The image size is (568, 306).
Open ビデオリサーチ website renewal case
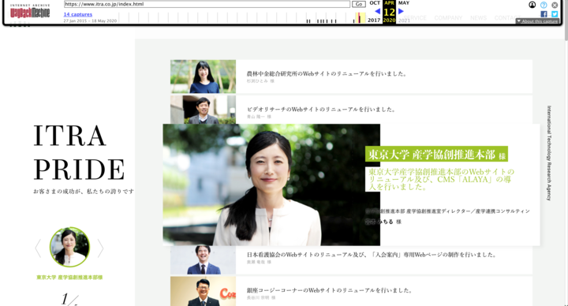point(321,110)
